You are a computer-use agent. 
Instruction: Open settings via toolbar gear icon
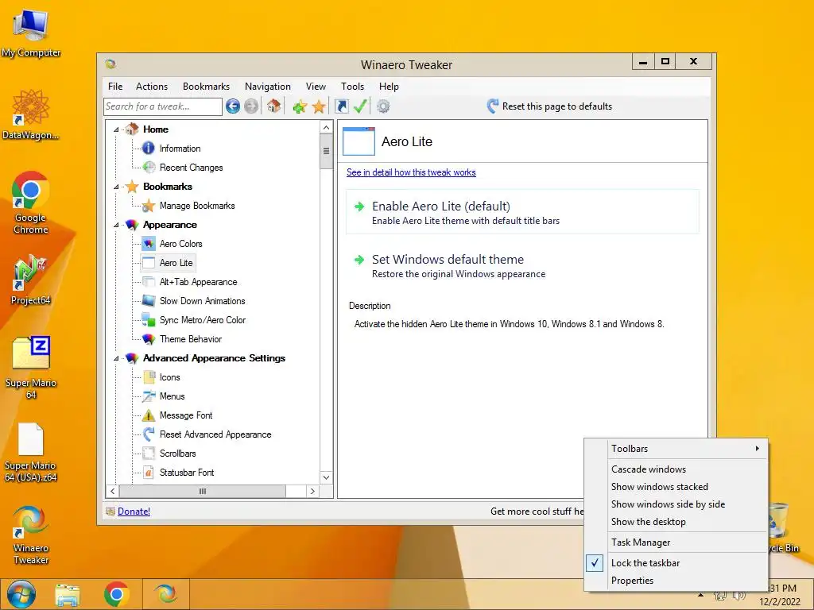point(383,106)
